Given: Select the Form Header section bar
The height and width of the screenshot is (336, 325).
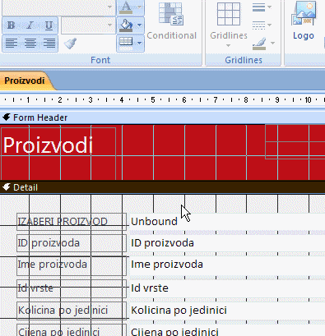Looking at the screenshot, I should 162,117.
